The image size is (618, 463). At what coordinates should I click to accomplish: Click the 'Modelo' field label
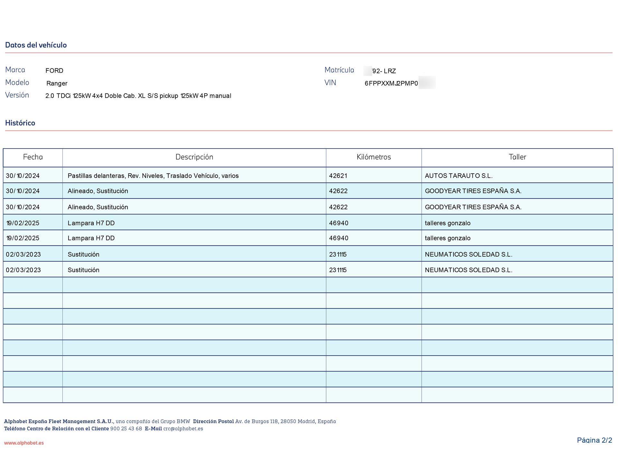coord(17,83)
